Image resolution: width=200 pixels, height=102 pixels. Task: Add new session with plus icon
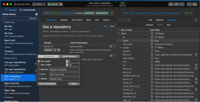[x=3, y=18]
